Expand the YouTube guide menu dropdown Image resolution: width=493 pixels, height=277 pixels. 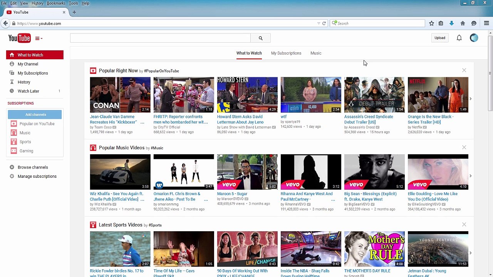[x=39, y=38]
